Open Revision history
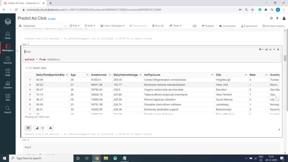Screen dimensions: 288x162 pyautogui.click(x=274, y=26)
